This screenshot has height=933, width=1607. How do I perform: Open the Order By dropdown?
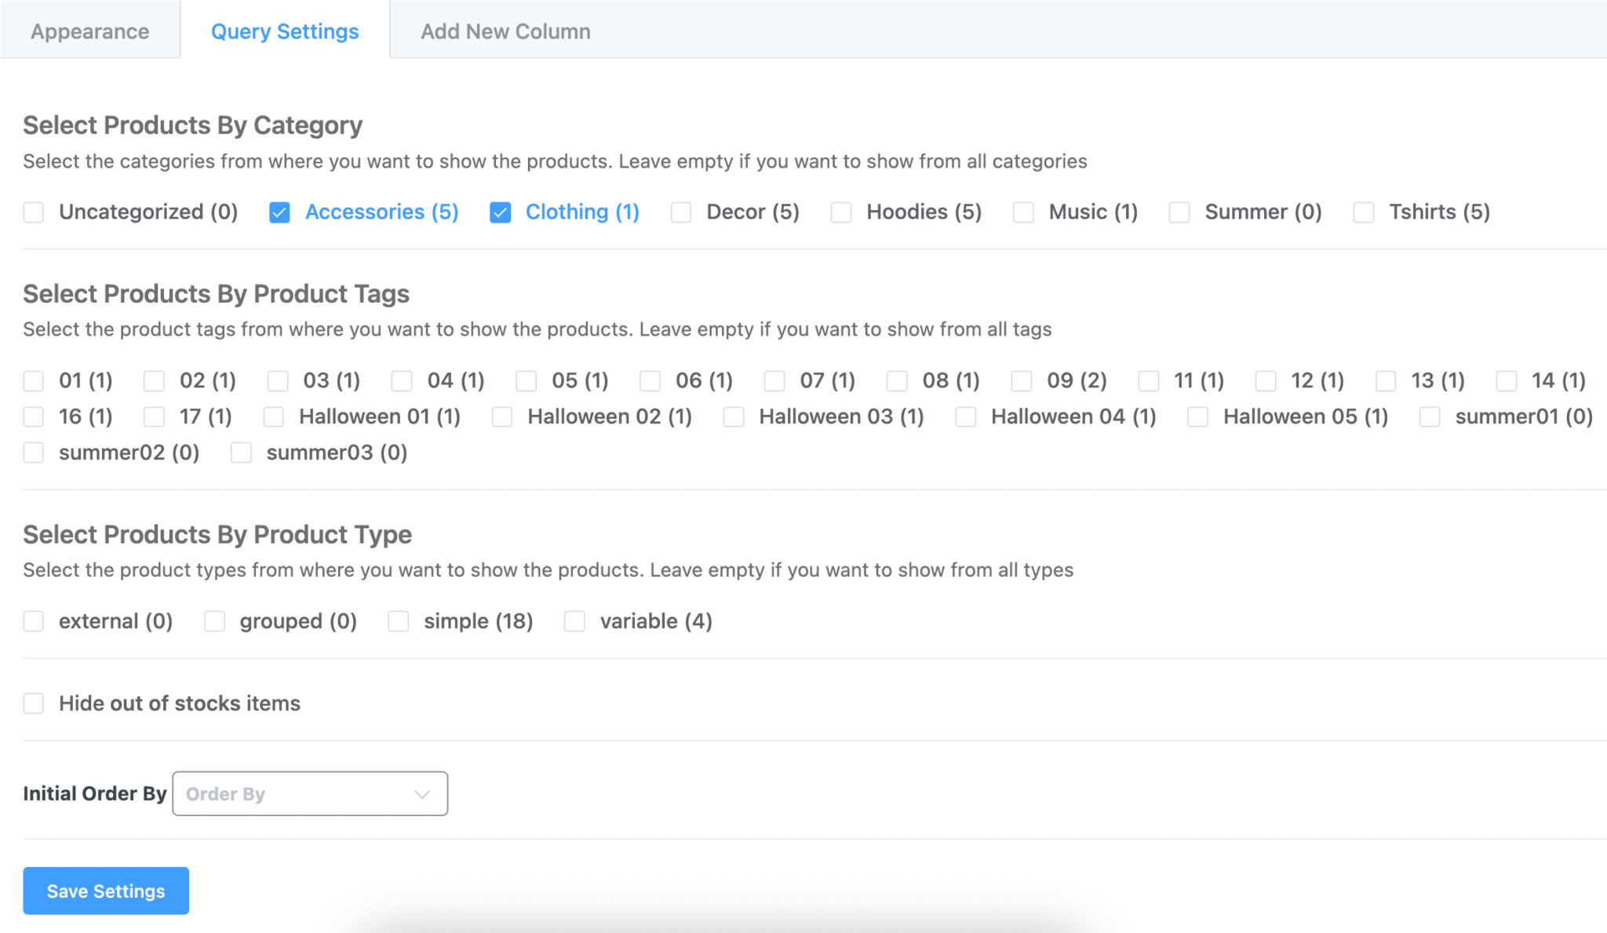pos(309,793)
